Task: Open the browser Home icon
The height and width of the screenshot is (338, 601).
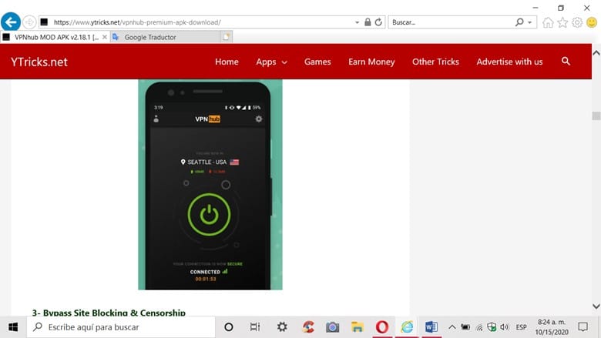Action: point(548,22)
